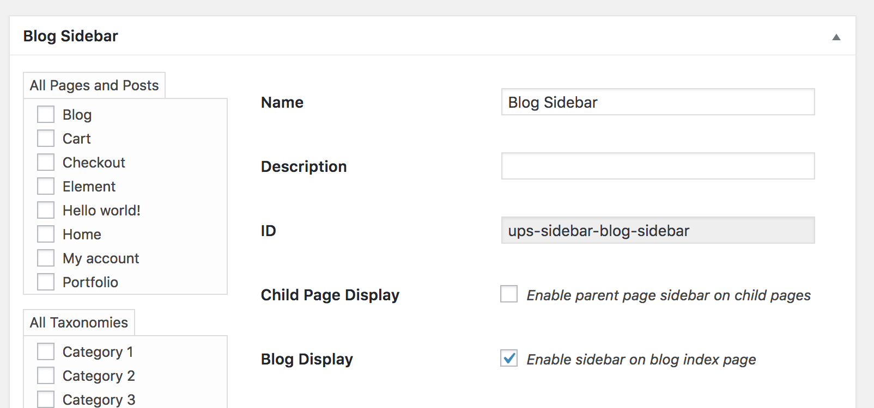Screen dimensions: 874x408
Task: Select the My account checkbox
Action: point(46,258)
